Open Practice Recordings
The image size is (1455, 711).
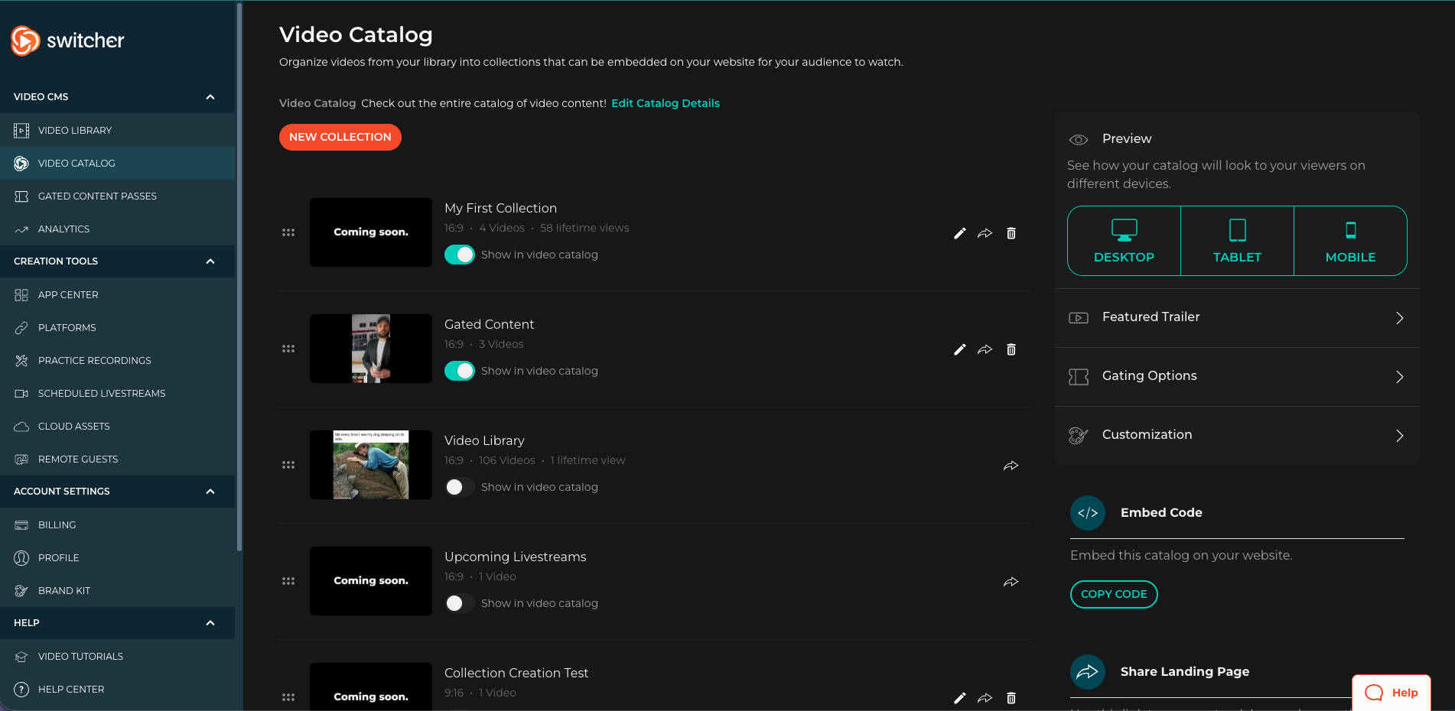118,361
